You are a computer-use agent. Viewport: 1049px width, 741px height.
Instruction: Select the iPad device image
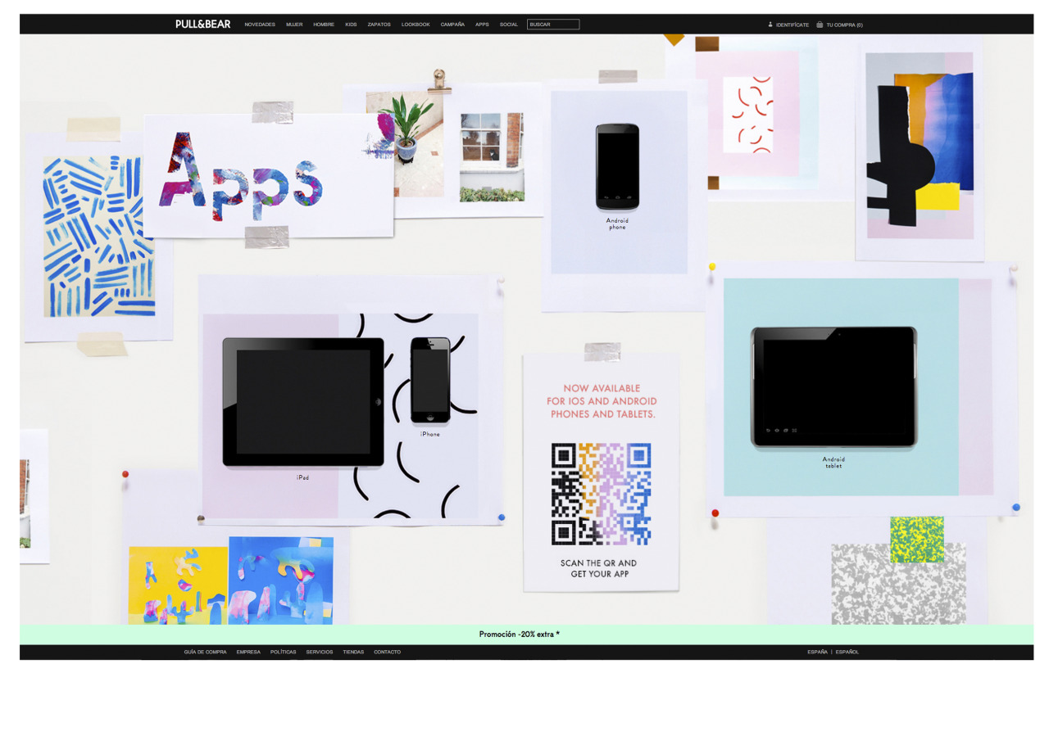303,402
